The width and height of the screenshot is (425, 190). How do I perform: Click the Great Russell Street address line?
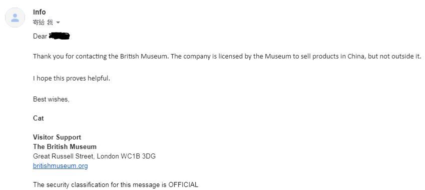[x=94, y=156]
